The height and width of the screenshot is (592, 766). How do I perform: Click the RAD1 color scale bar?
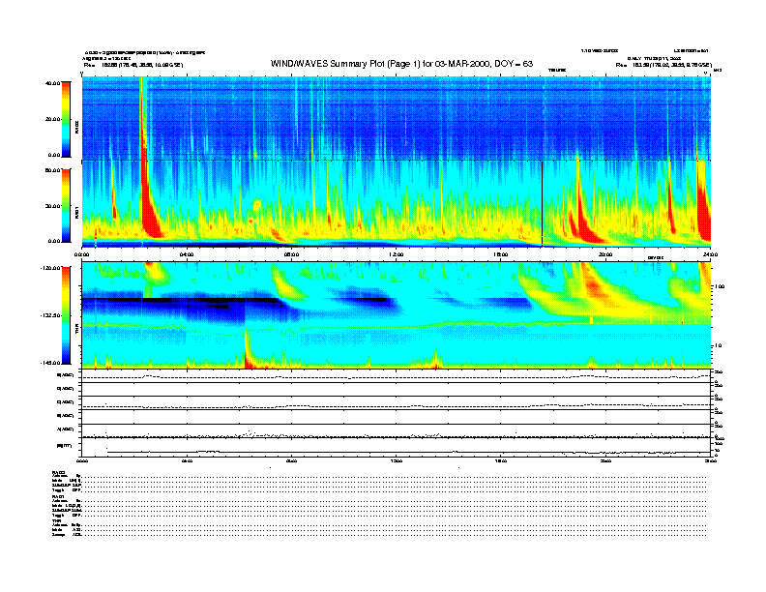(66, 205)
